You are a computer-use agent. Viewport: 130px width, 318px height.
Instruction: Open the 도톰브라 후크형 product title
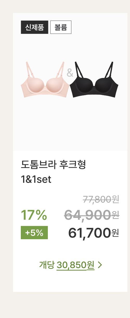coord(53,165)
